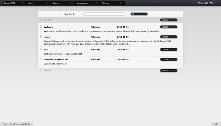Open Conceal dropdown for Welcome post
The image size is (221, 126).
point(168,27)
